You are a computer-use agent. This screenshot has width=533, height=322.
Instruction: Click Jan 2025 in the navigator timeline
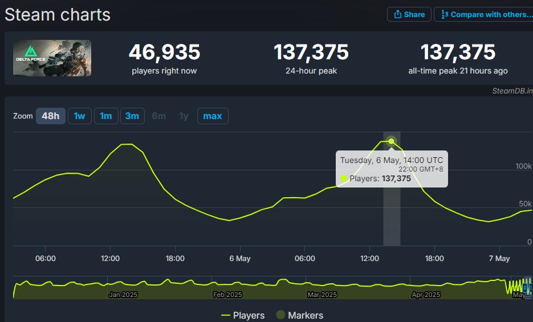coord(123,295)
